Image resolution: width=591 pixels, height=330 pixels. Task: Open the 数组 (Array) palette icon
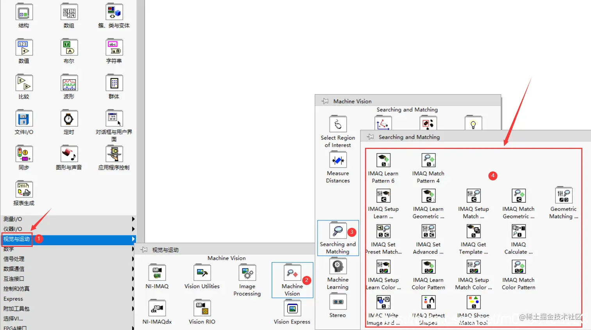tap(69, 12)
